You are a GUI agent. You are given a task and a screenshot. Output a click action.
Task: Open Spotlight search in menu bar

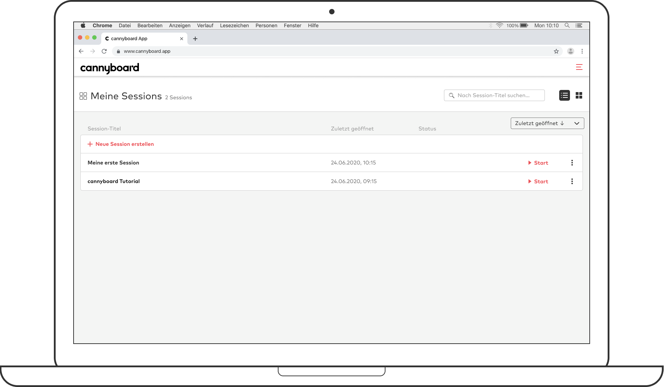pyautogui.click(x=567, y=25)
